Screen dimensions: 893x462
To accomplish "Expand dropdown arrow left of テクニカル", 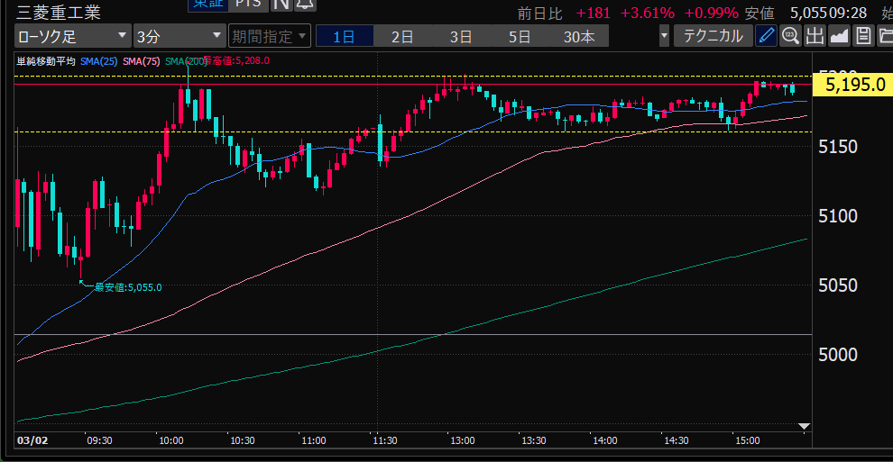I will point(665,37).
